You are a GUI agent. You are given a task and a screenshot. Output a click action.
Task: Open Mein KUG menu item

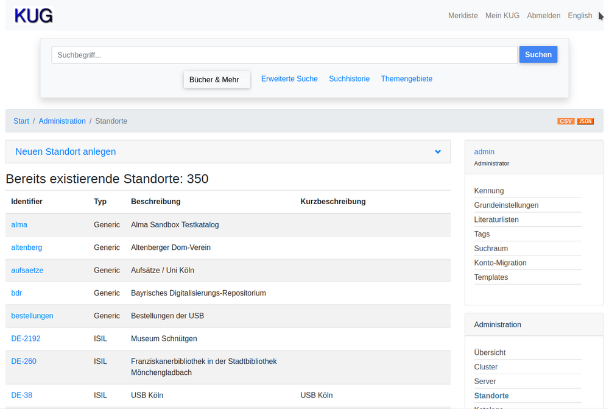502,16
